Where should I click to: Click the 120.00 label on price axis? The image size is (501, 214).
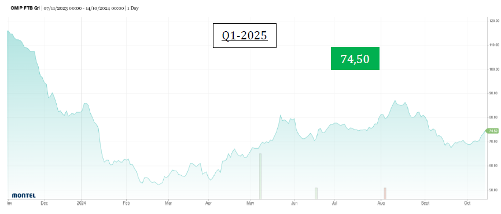point(494,21)
